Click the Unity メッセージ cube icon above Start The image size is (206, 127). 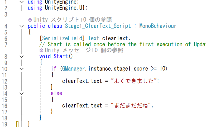(41, 50)
